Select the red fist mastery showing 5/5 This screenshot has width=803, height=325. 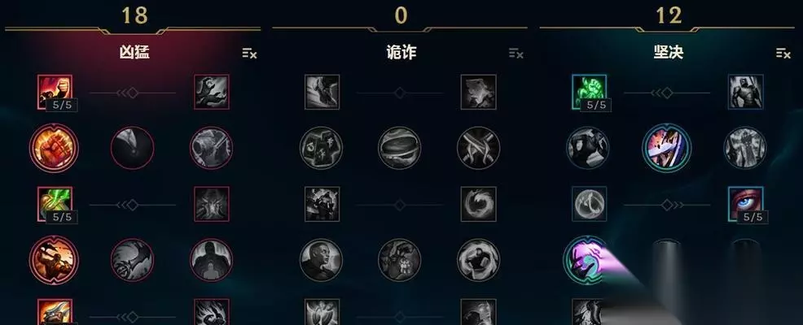[55, 92]
